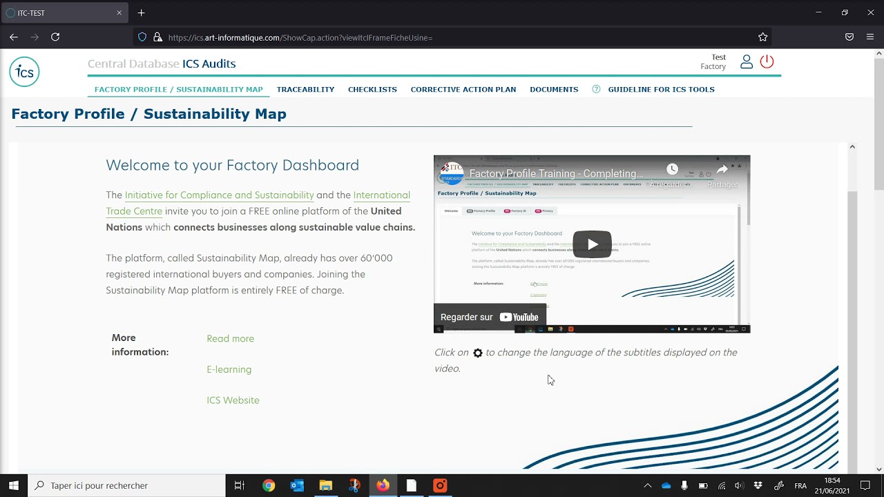
Task: Open the Documents menu
Action: click(554, 89)
